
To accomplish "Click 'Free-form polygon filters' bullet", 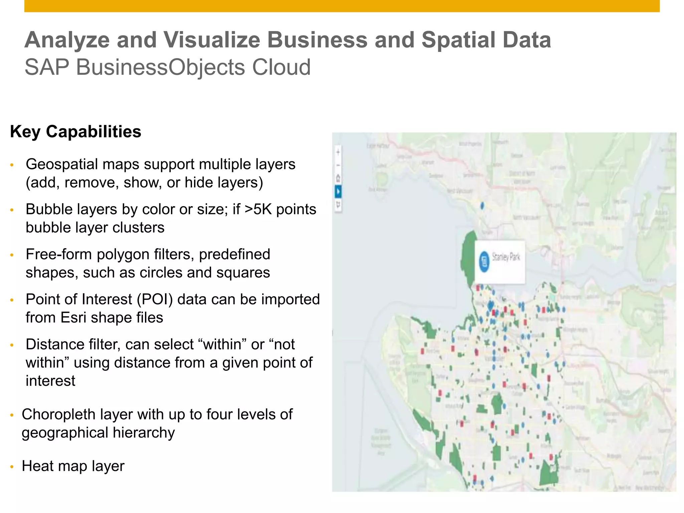I will (x=148, y=264).
